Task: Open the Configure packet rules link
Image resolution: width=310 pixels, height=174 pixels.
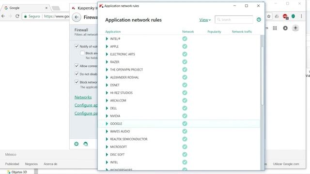Action: [86, 114]
